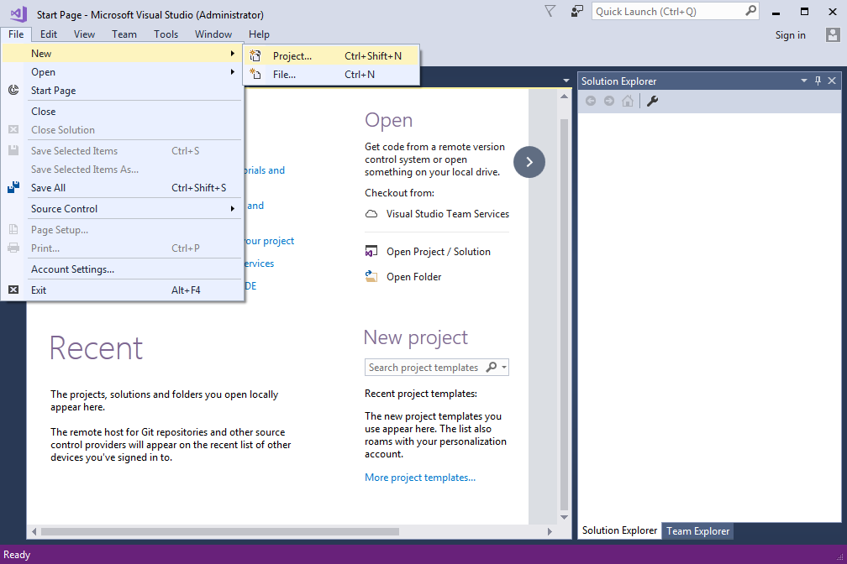This screenshot has width=847, height=564.
Task: Choose File... from the New submenu
Action: (332, 75)
